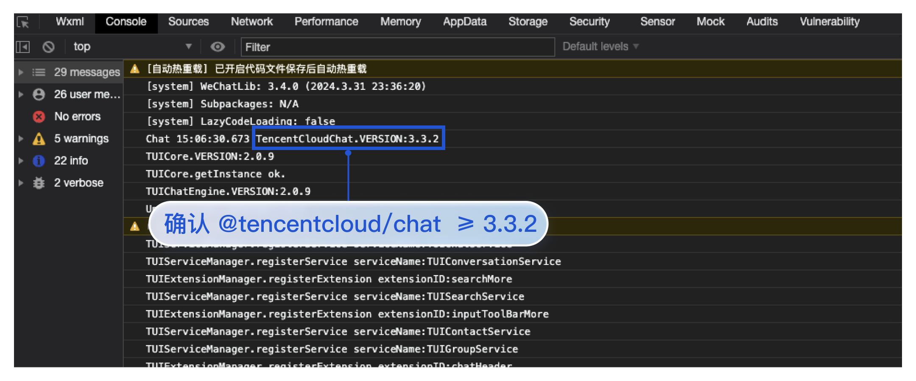Filter by 26 user messages label
The image size is (916, 381).
click(87, 95)
